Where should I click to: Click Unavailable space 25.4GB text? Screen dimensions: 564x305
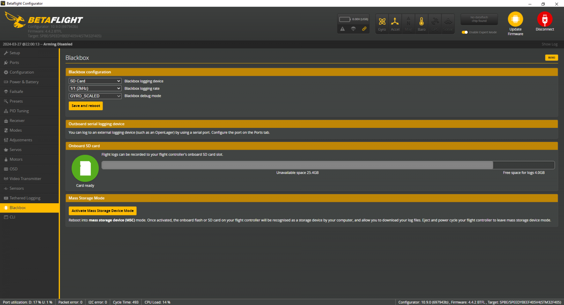point(298,173)
